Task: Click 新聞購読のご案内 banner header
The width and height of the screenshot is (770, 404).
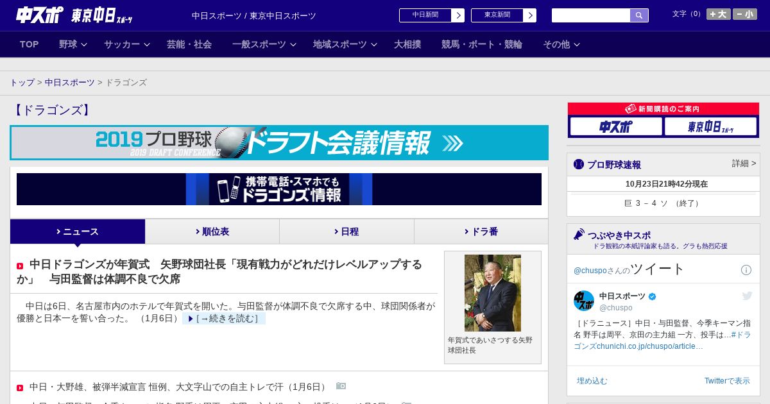Action: [x=663, y=109]
